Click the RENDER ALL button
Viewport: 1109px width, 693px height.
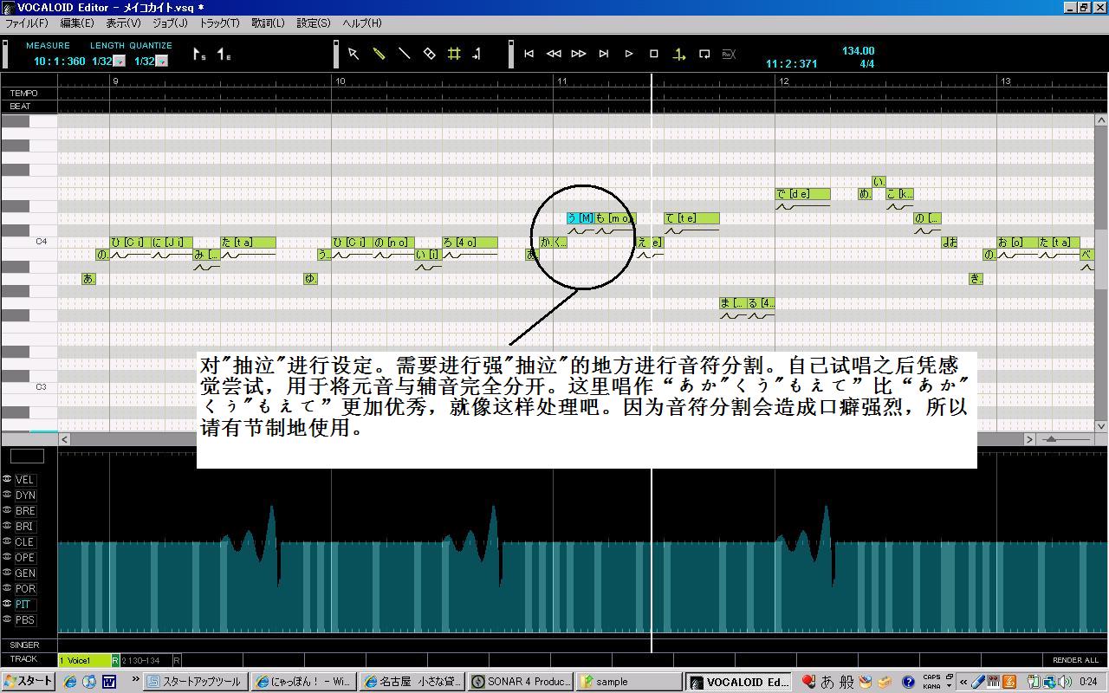(x=1075, y=660)
